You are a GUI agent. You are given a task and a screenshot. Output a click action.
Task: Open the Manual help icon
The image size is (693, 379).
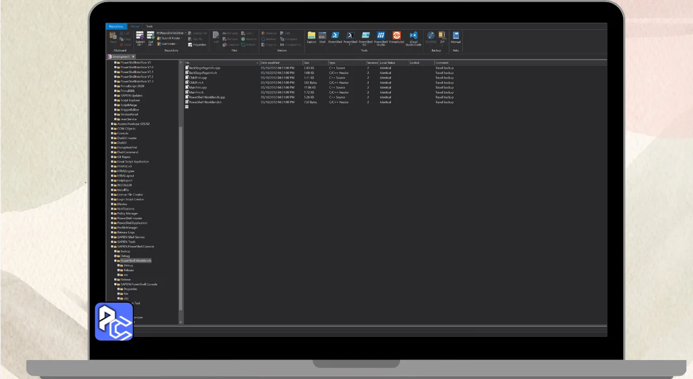456,37
